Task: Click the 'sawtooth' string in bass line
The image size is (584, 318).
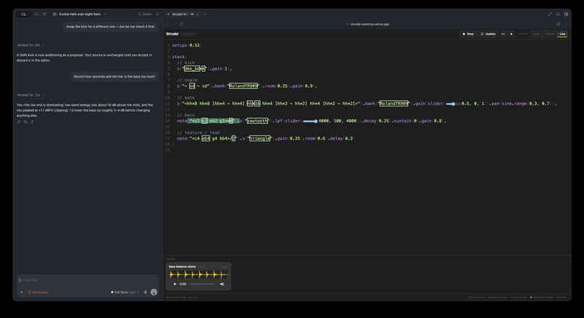Action: (257, 121)
